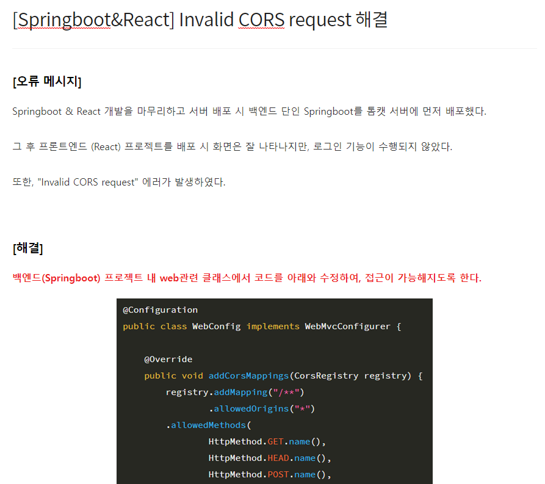Image resolution: width=545 pixels, height=484 pixels.
Task: Click the dark code snippet image
Action: 275,391
